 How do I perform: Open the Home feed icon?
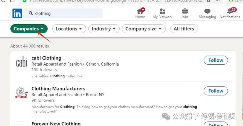[x=140, y=11]
